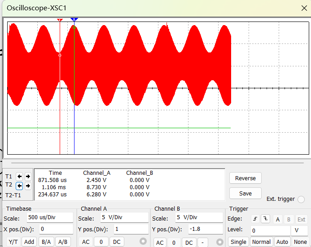Select falling edge trigger icon

[x=265, y=219]
